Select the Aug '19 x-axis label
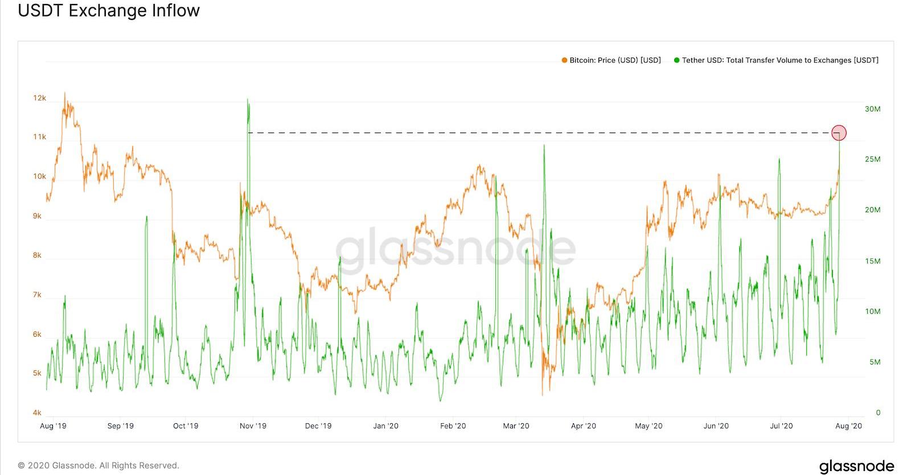This screenshot has width=911, height=475. [53, 426]
